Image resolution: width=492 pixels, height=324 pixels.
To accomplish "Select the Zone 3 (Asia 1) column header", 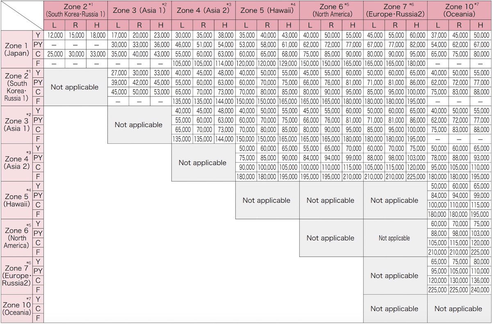I will (140, 10).
